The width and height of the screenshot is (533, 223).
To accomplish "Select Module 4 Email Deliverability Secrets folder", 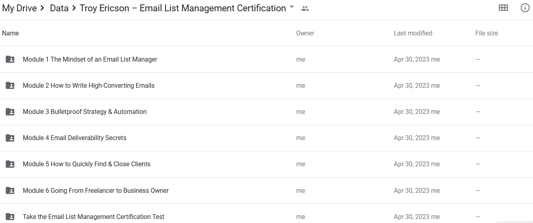I will click(x=75, y=138).
